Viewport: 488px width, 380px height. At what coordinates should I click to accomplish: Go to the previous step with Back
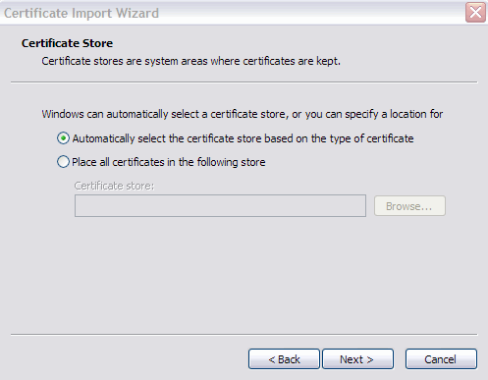coord(284,359)
